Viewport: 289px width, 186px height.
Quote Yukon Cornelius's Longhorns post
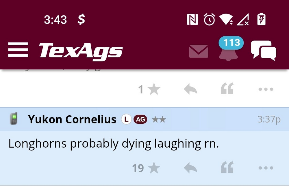coord(227,168)
